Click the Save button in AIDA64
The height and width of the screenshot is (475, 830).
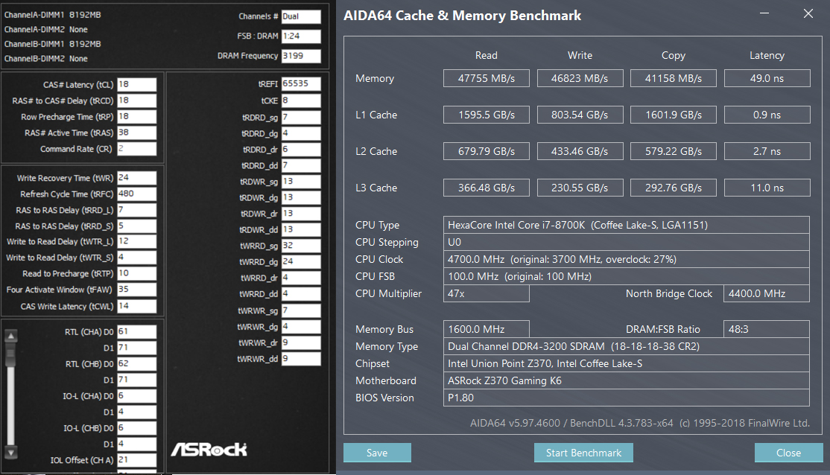point(377,453)
